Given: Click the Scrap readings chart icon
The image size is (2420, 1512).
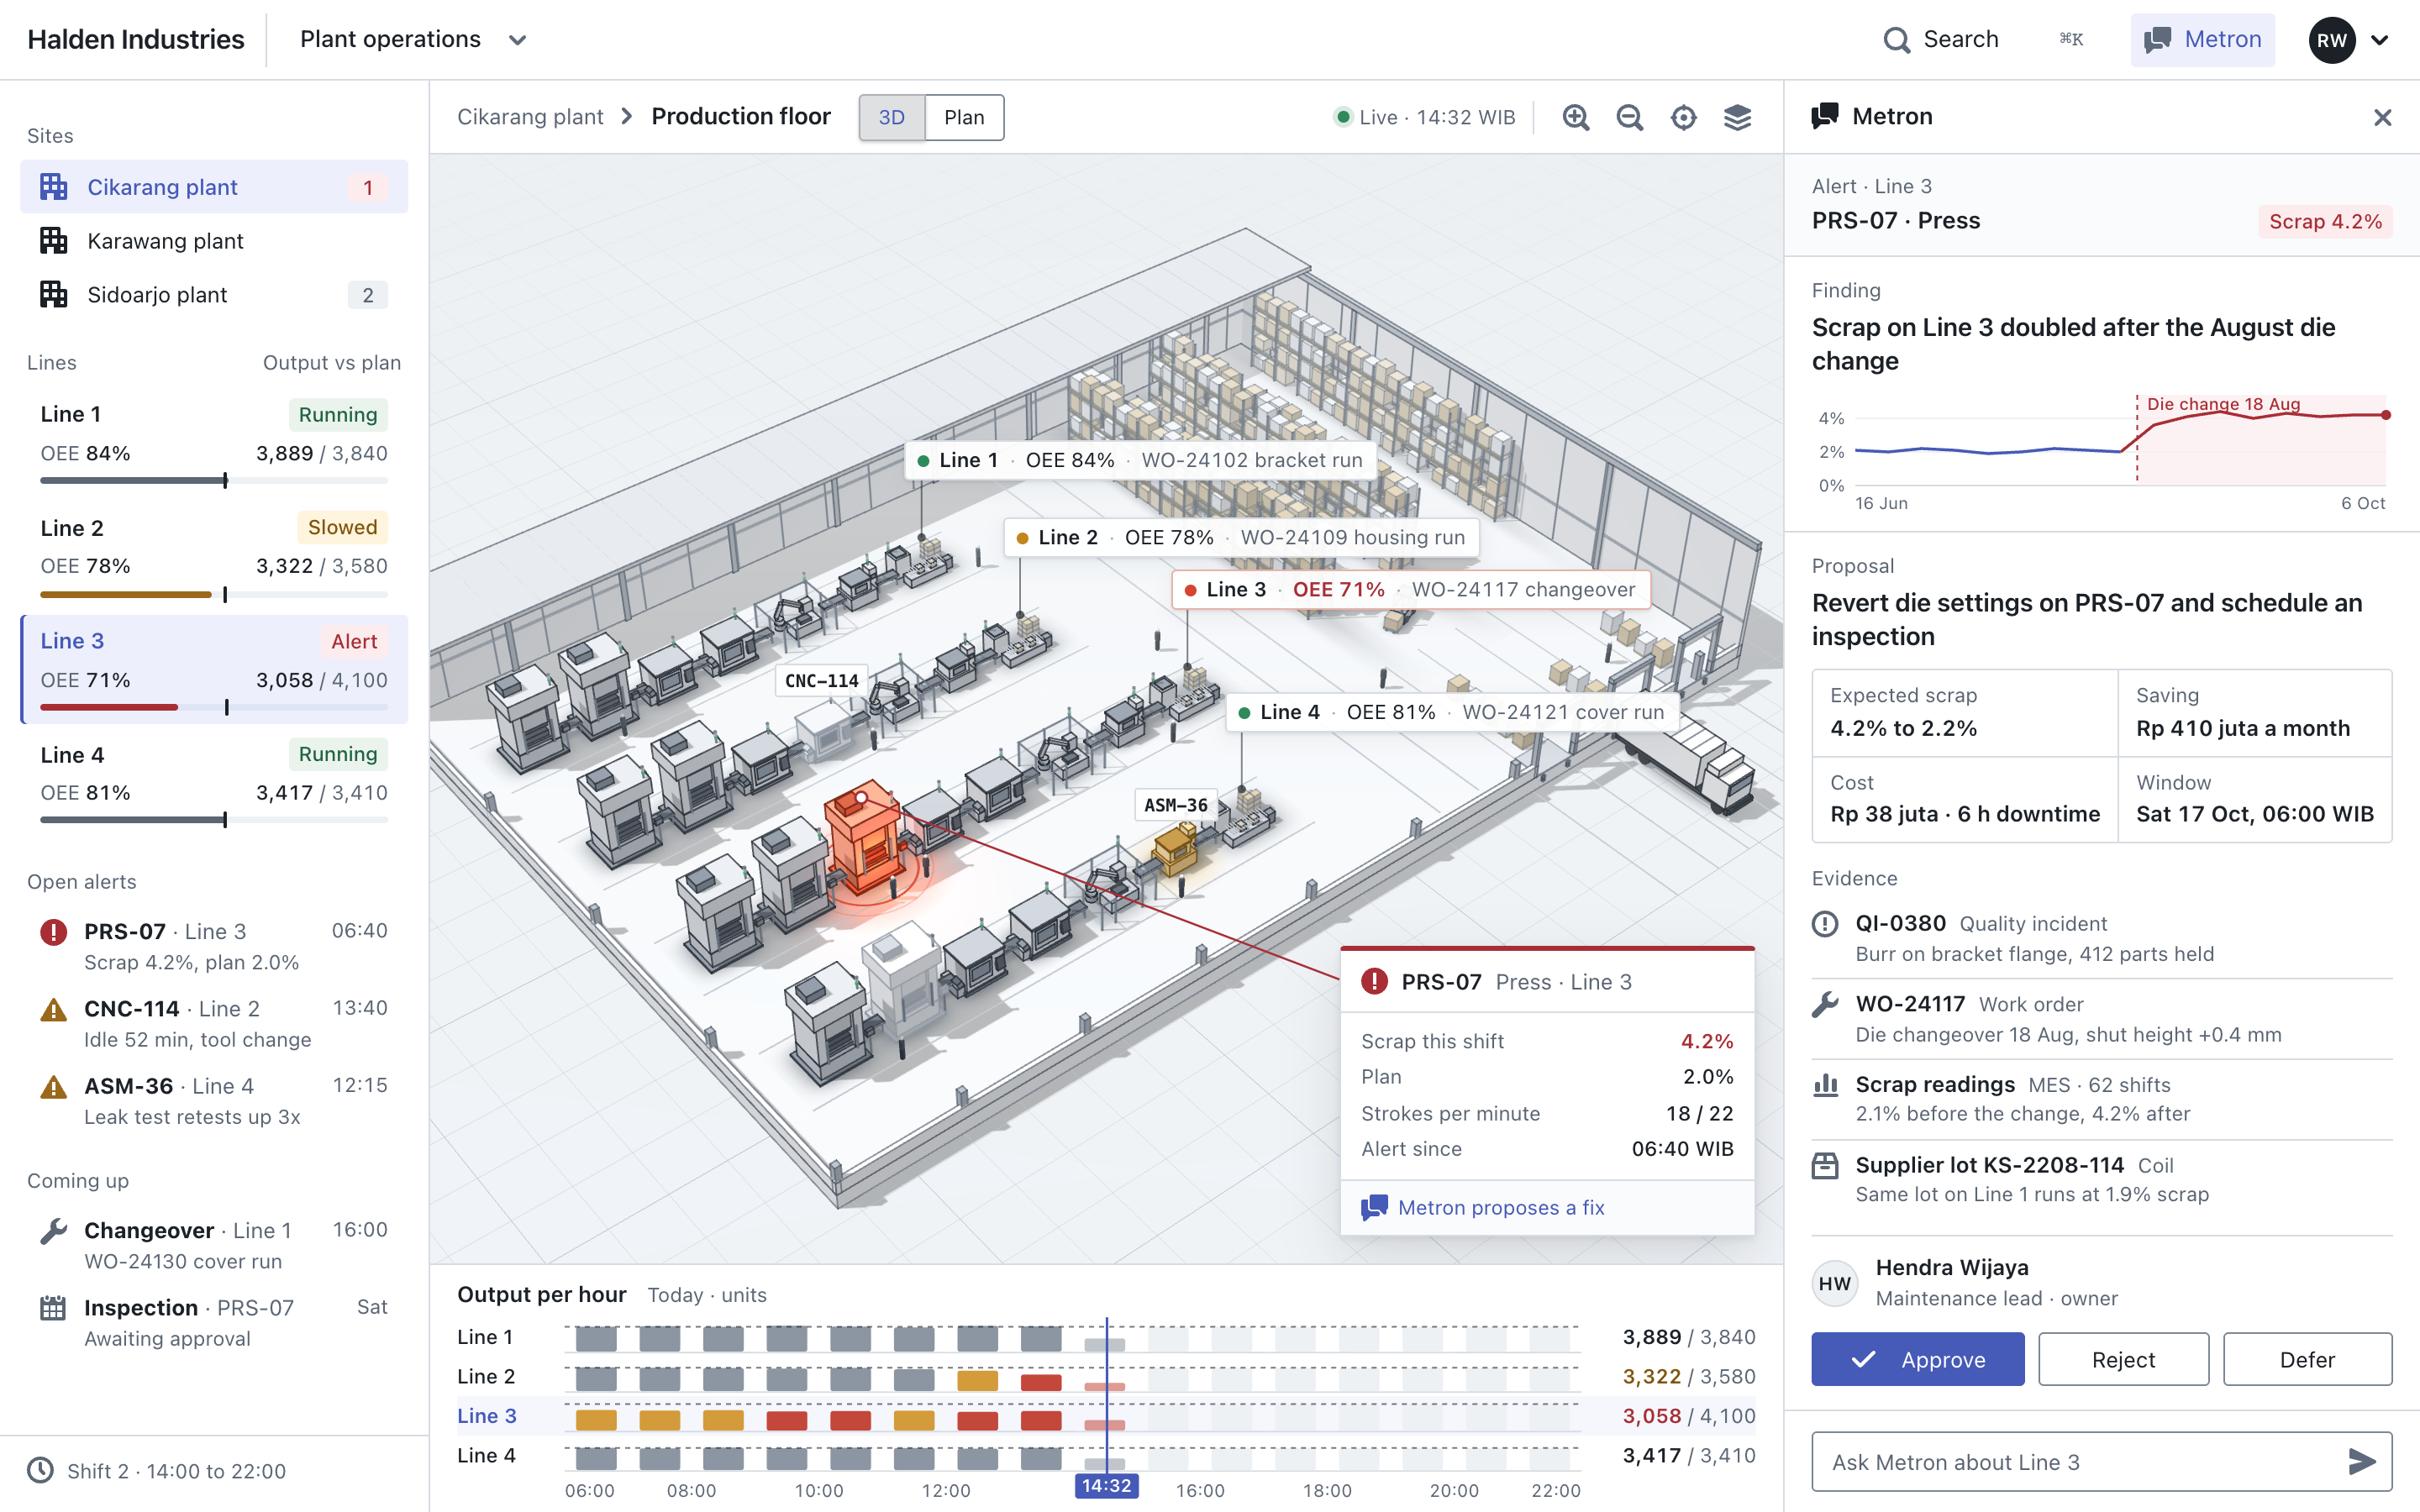Looking at the screenshot, I should coord(1825,1085).
